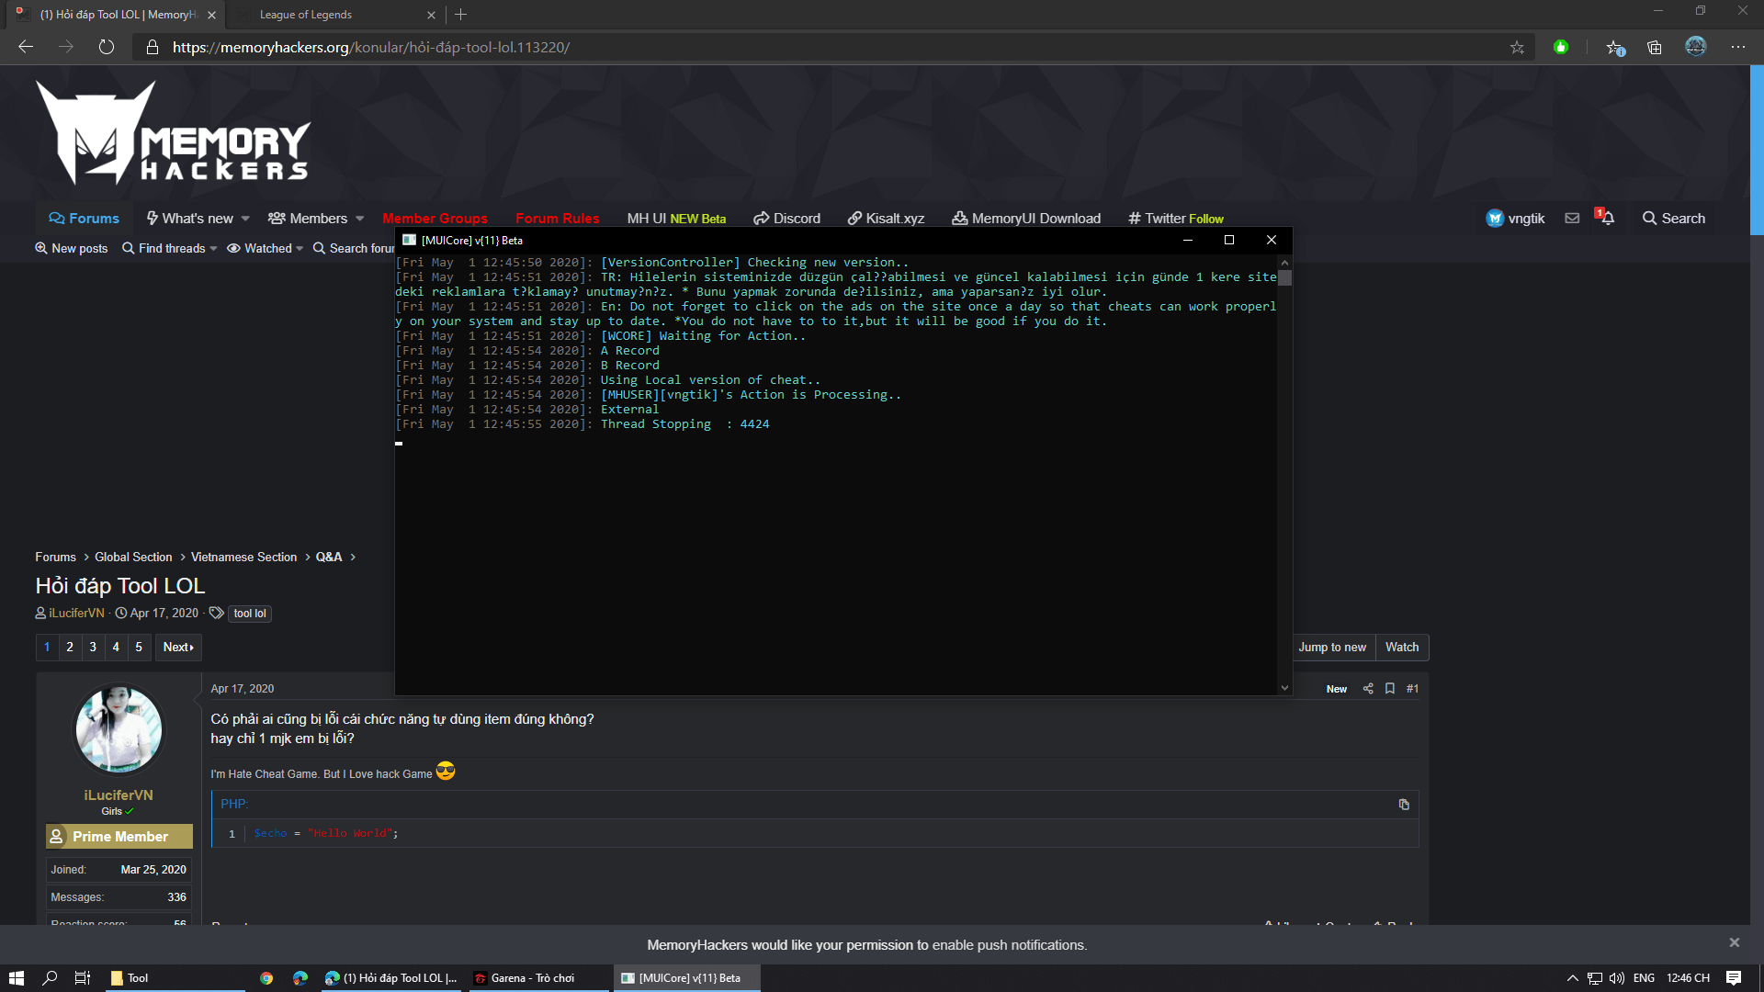Open thread author iLuciferVN near date
Image resolution: width=1764 pixels, height=992 pixels.
(x=76, y=614)
